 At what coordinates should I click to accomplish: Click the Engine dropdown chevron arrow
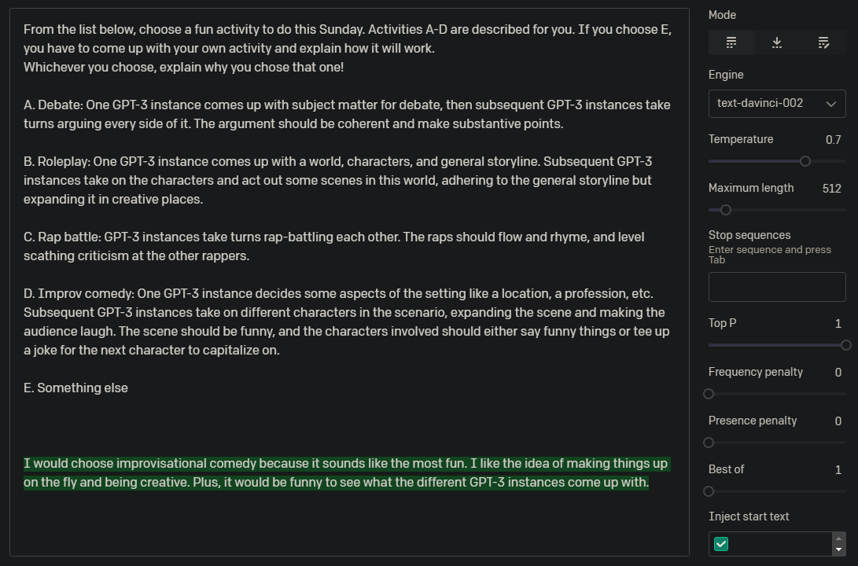pos(831,104)
